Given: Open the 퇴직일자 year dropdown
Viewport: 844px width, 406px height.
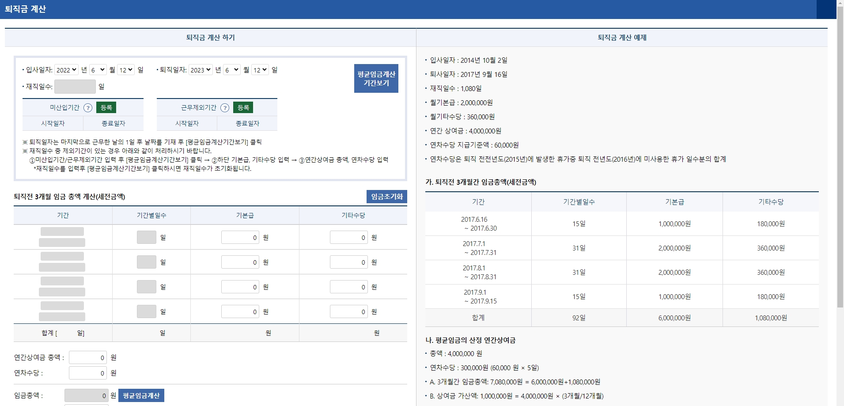Looking at the screenshot, I should coord(201,69).
